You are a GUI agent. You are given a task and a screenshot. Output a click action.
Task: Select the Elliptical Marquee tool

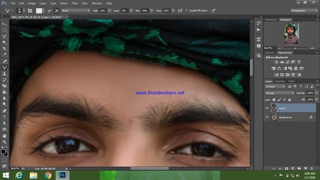coord(4,30)
